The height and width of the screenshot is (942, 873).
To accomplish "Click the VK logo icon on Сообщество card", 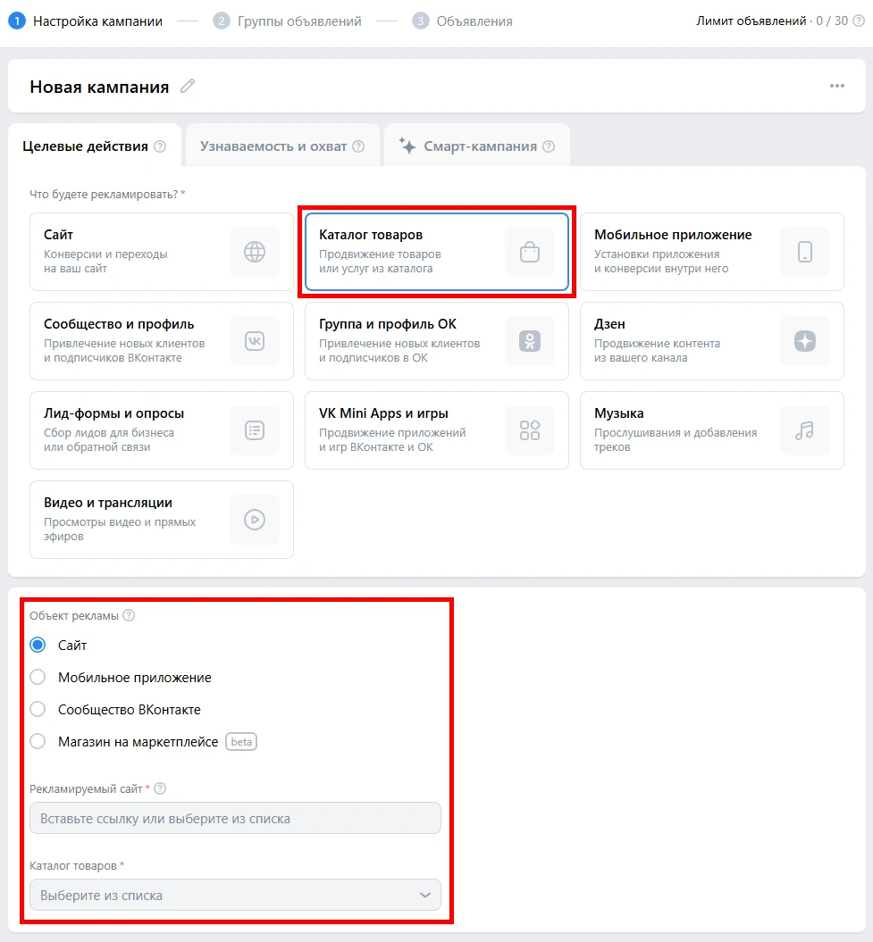I will [x=255, y=341].
